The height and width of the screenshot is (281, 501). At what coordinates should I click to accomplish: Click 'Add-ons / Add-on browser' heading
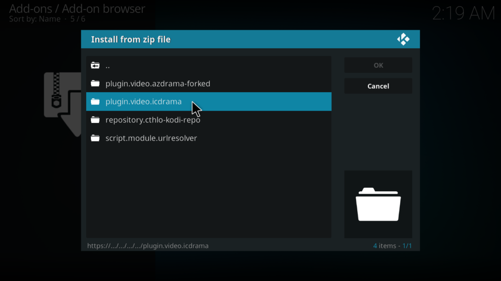77,9
